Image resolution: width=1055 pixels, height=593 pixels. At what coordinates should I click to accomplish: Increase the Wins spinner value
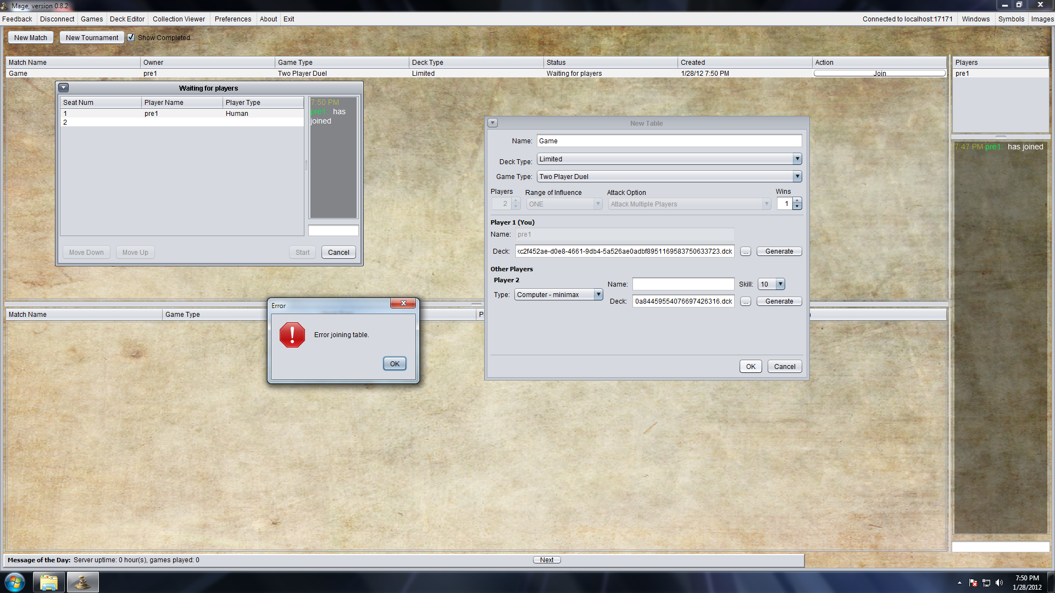[797, 200]
